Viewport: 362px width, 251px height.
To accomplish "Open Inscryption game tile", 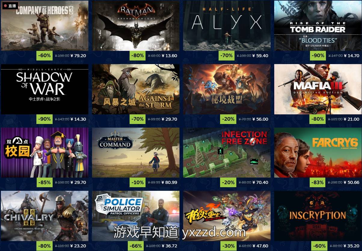I will pyautogui.click(x=318, y=216).
